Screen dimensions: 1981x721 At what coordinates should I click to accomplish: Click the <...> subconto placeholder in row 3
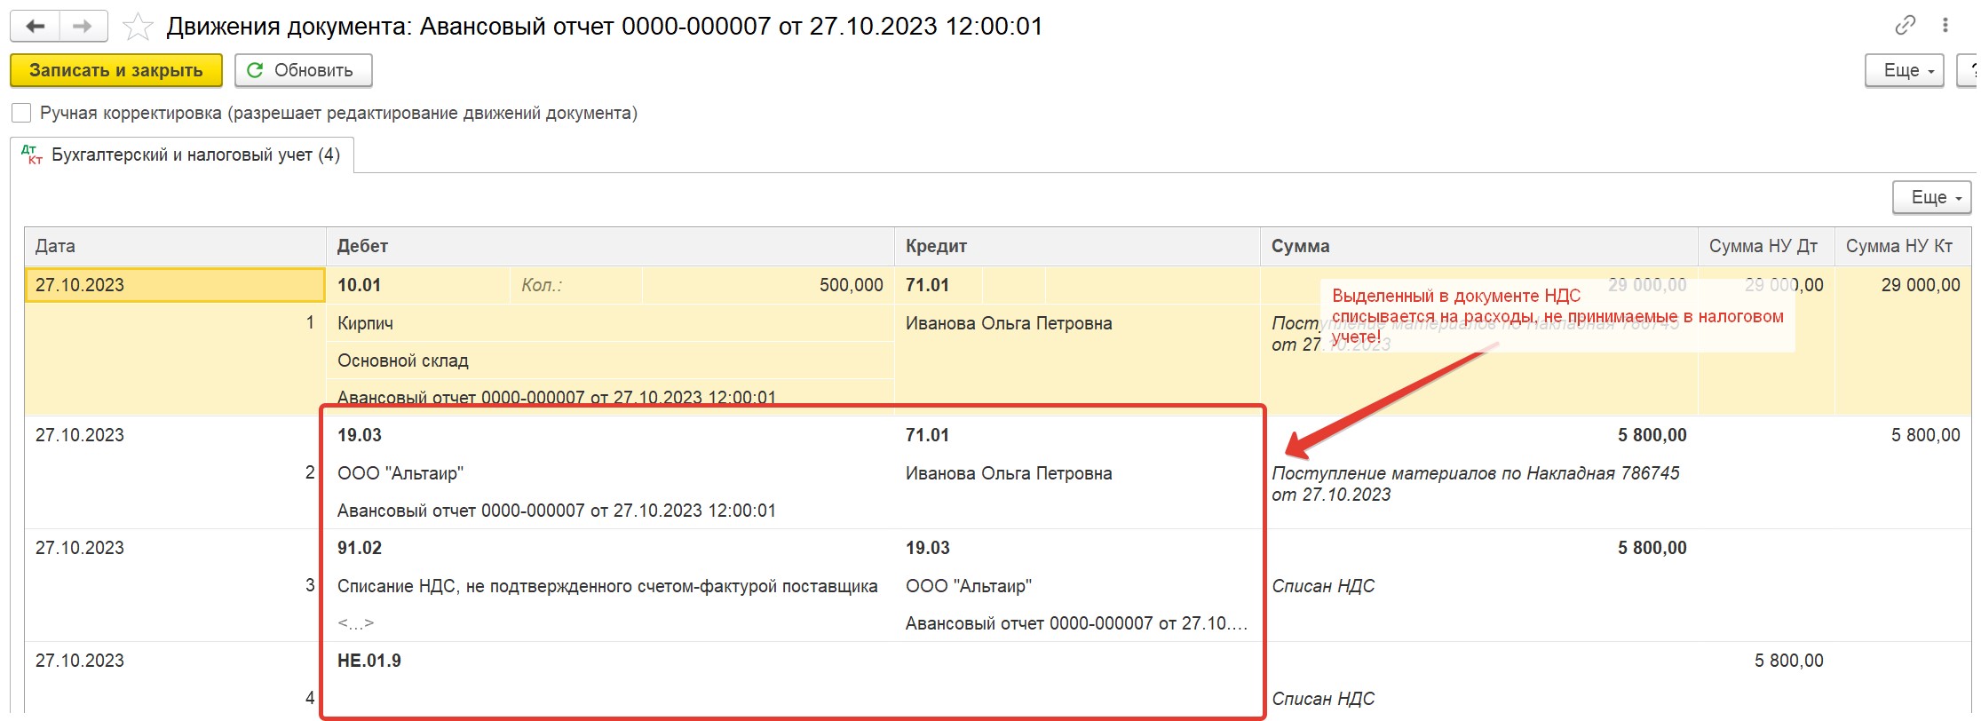pyautogui.click(x=355, y=623)
